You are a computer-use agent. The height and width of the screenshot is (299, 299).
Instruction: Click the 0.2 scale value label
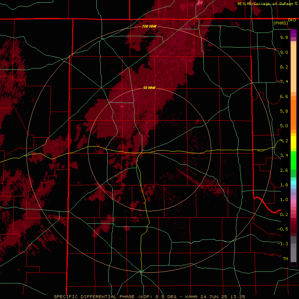[284, 215]
